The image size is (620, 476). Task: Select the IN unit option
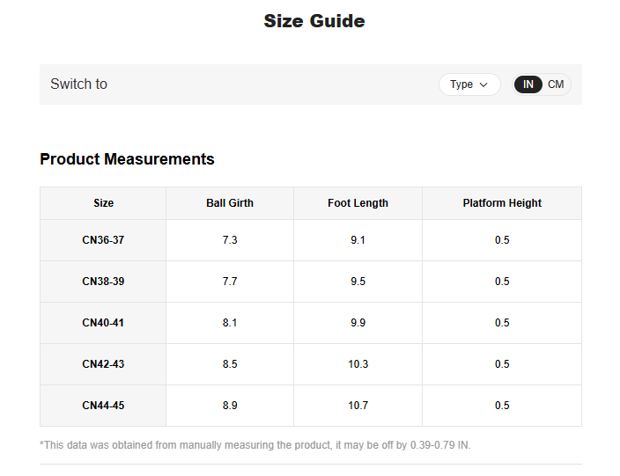[528, 84]
